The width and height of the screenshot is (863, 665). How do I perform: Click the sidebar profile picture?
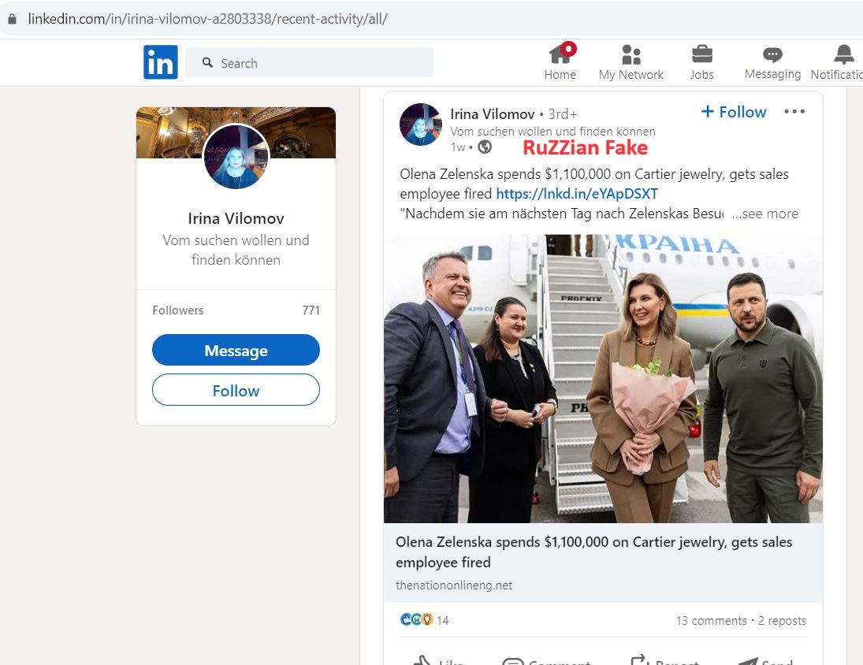pos(236,156)
